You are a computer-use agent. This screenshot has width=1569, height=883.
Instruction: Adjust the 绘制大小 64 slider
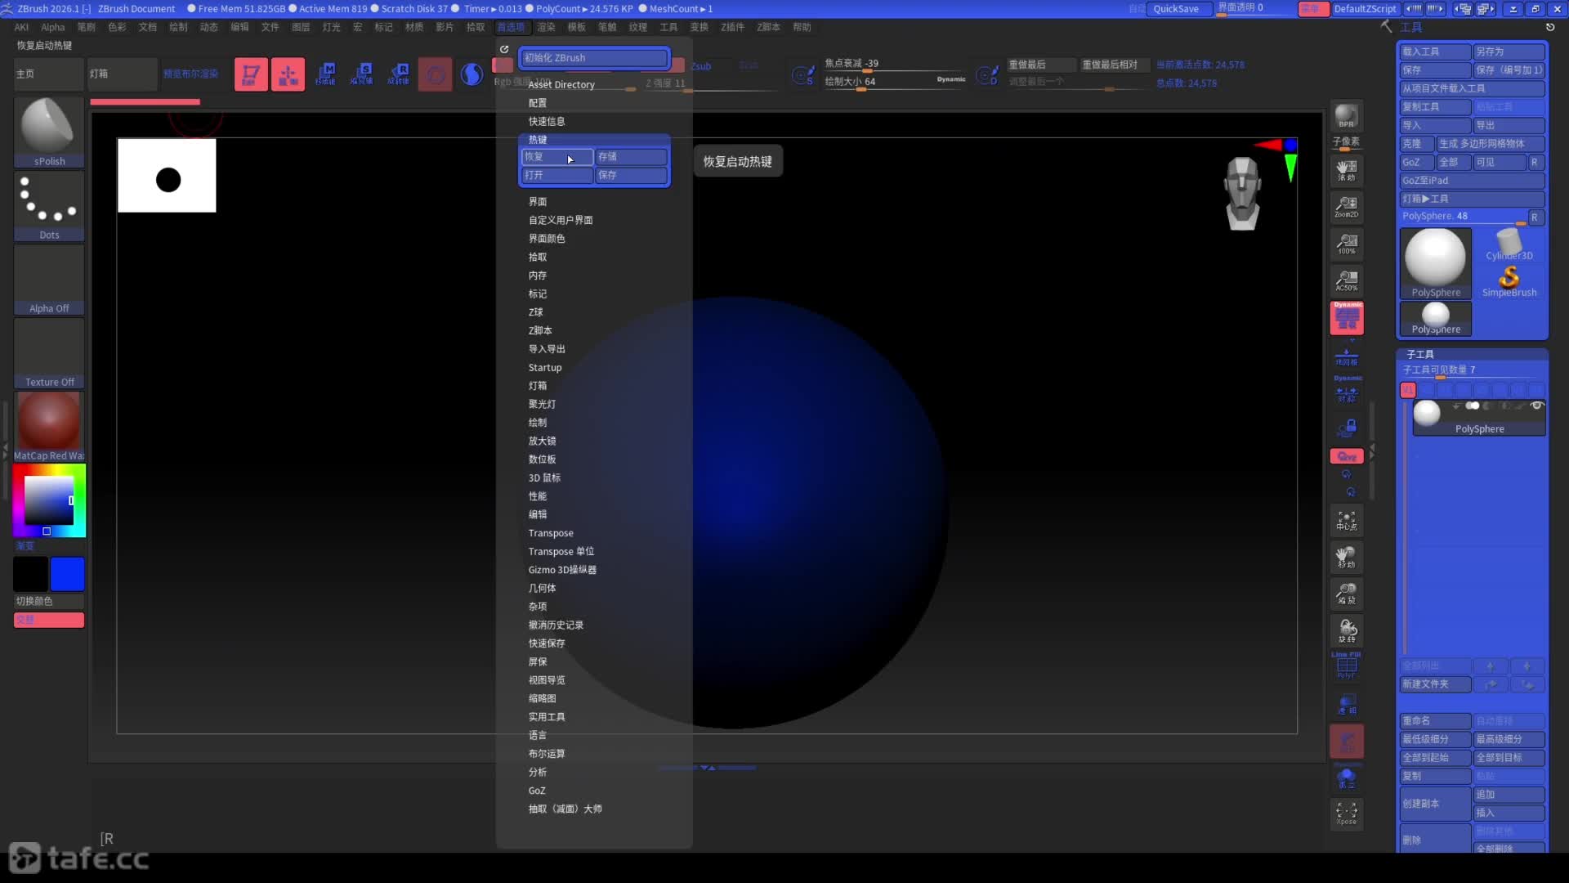coord(896,82)
